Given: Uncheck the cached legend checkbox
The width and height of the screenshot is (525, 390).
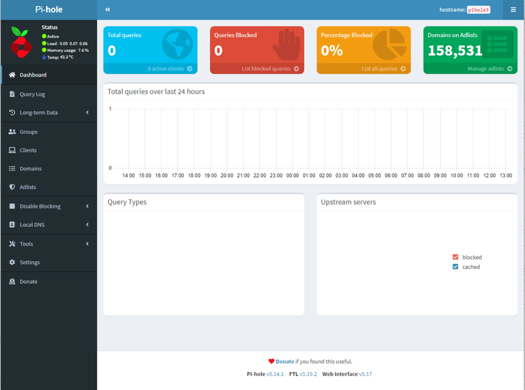Looking at the screenshot, I should click(456, 267).
